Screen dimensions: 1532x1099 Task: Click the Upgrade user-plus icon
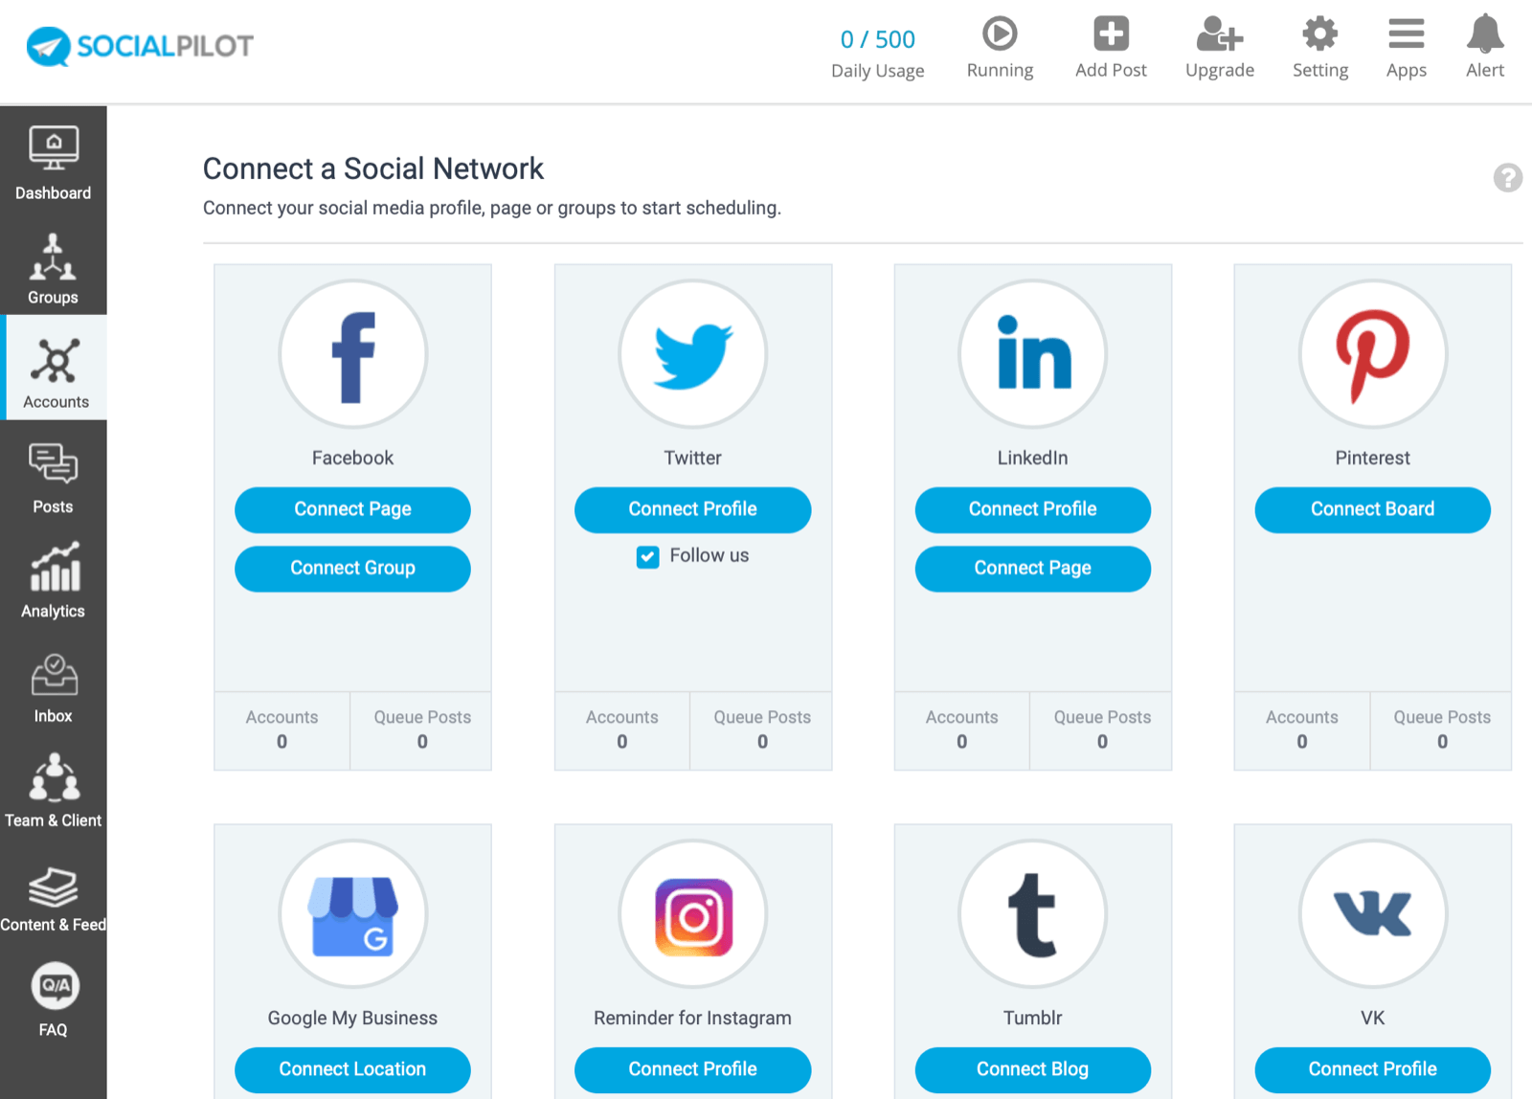1219,34
